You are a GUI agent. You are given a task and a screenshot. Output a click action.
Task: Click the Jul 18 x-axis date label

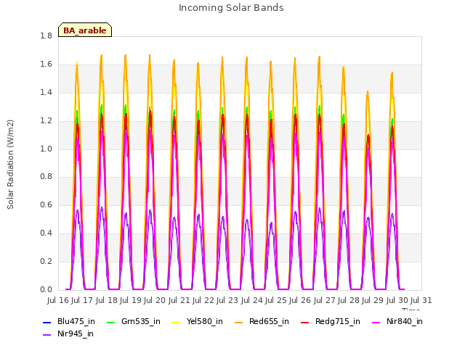(x=106, y=300)
